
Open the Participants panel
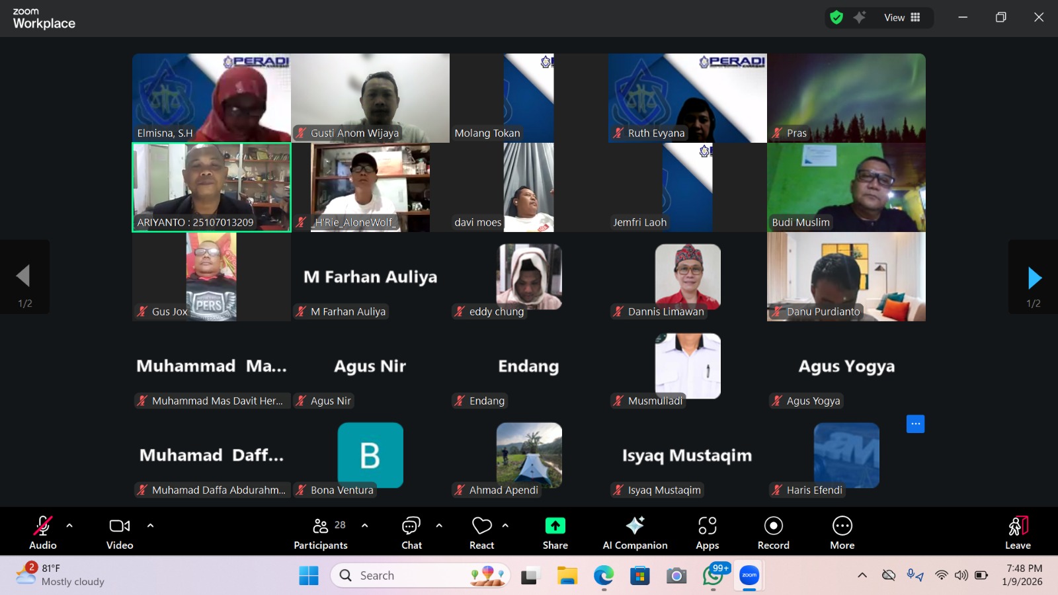tap(321, 534)
